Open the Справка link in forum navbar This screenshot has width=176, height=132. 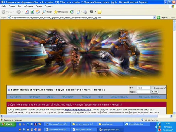coord(51,97)
